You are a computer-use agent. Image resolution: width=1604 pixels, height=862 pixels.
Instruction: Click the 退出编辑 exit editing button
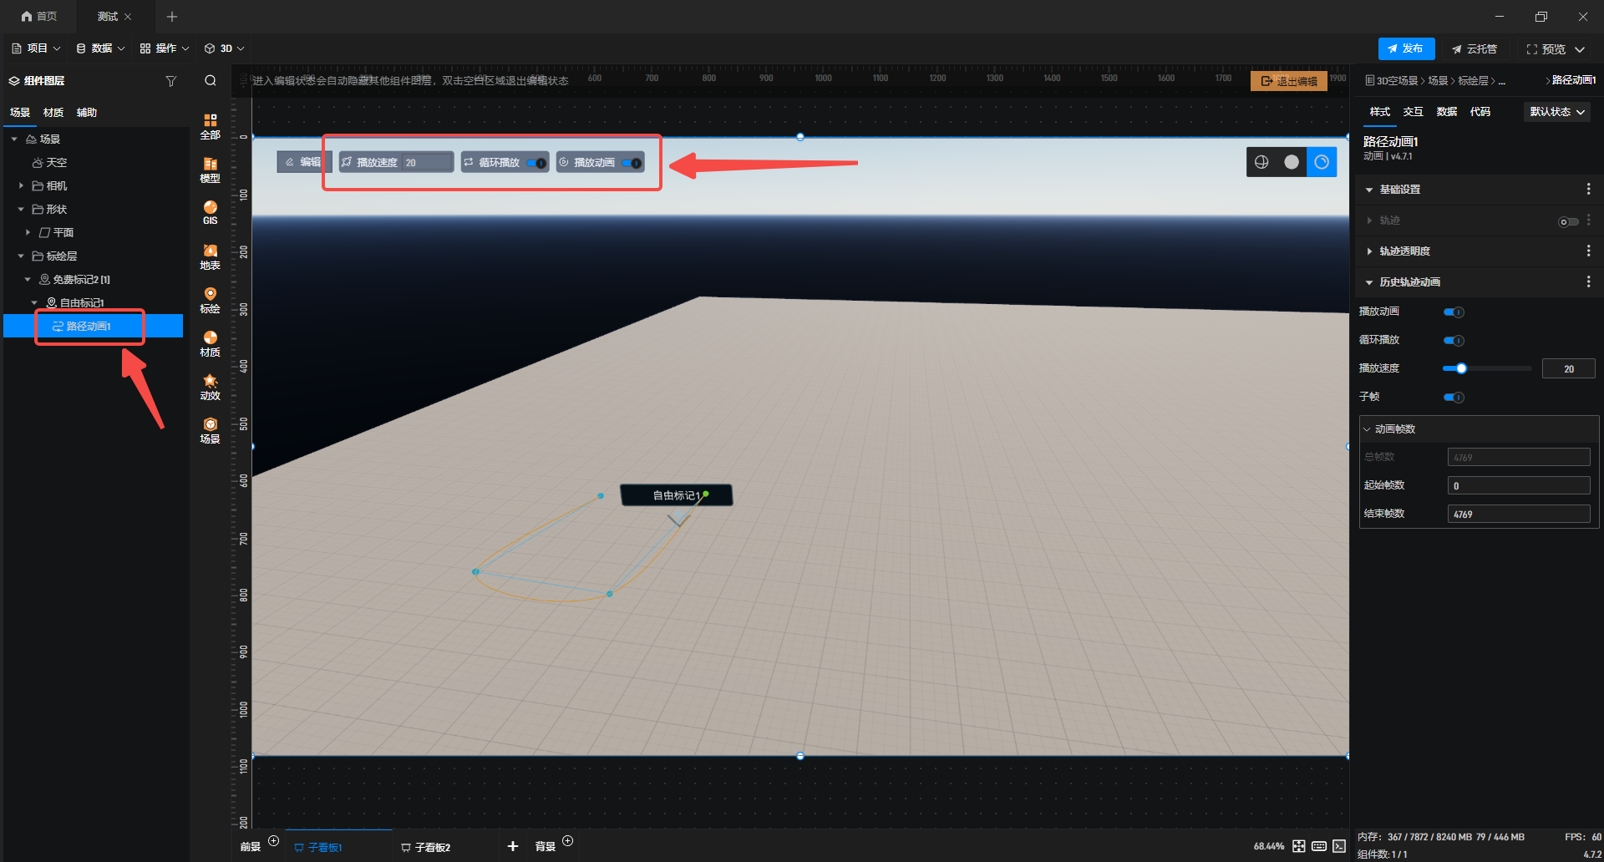1288,81
